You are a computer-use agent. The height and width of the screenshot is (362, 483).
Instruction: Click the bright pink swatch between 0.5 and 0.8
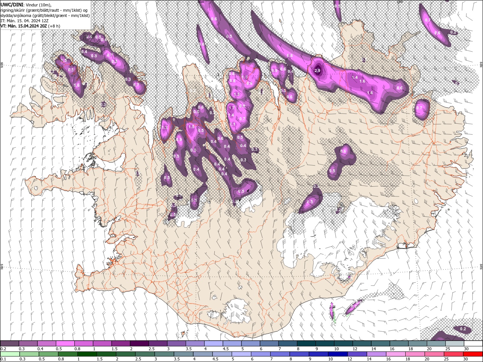point(65,344)
